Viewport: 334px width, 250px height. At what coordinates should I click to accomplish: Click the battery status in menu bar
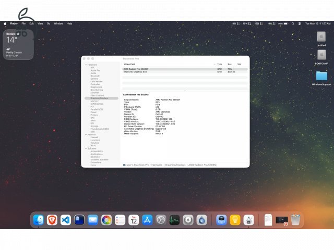pyautogui.click(x=283, y=23)
